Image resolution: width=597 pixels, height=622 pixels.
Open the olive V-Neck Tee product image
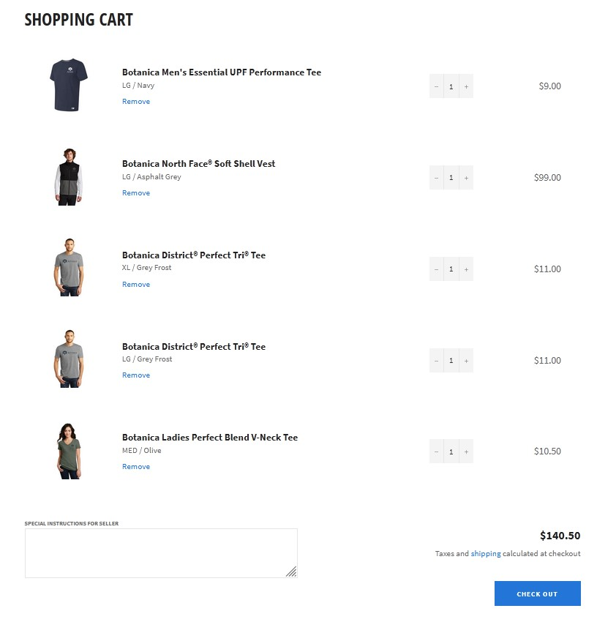[x=69, y=451]
